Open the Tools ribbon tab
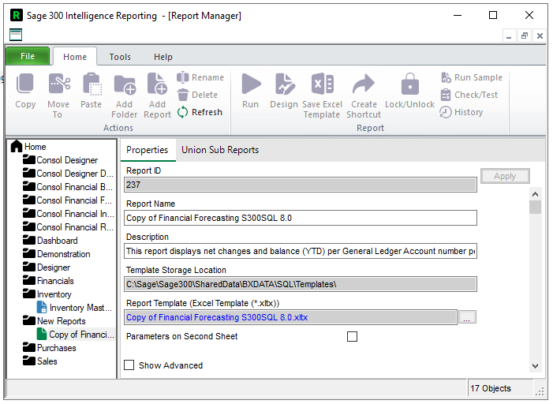The width and height of the screenshot is (553, 404). [120, 57]
